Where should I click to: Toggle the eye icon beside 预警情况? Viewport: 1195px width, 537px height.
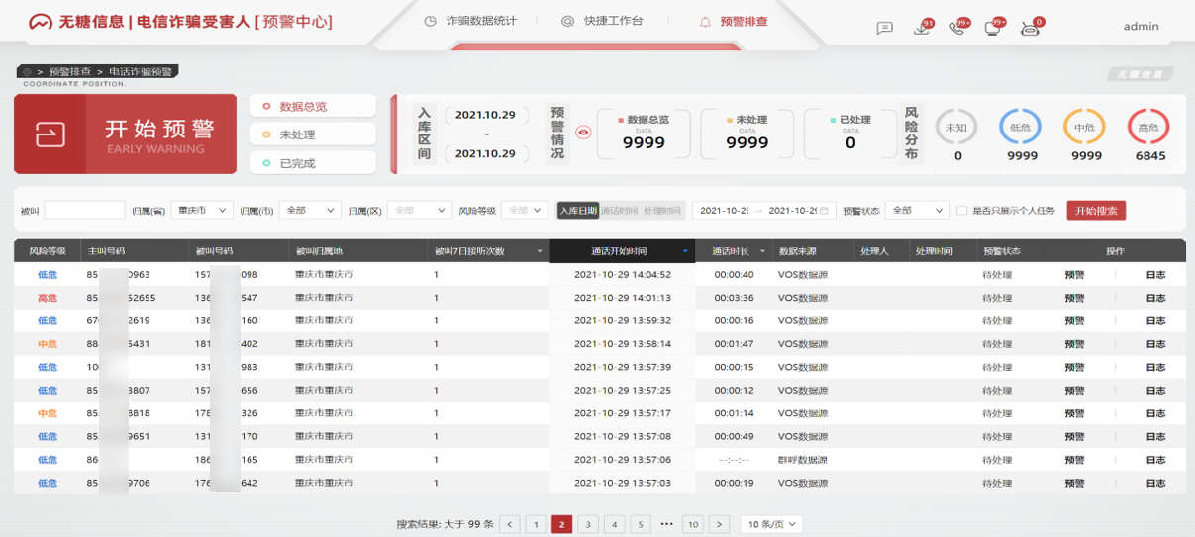coord(583,133)
